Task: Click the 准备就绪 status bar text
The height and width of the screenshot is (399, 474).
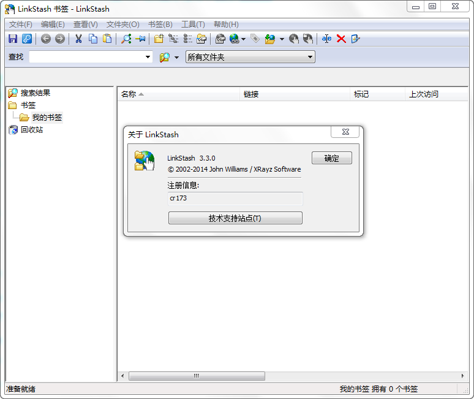Action: [21, 389]
